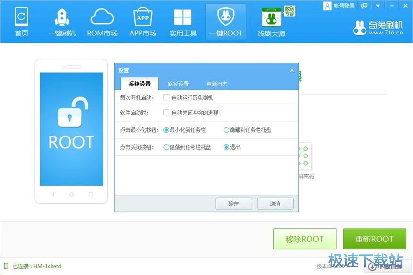Click phone mockup back navigation icon

(x=52, y=194)
